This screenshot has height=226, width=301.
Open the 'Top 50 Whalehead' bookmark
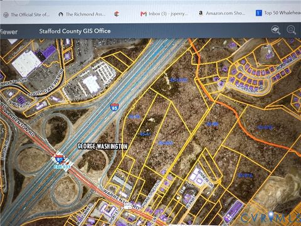click(x=278, y=13)
